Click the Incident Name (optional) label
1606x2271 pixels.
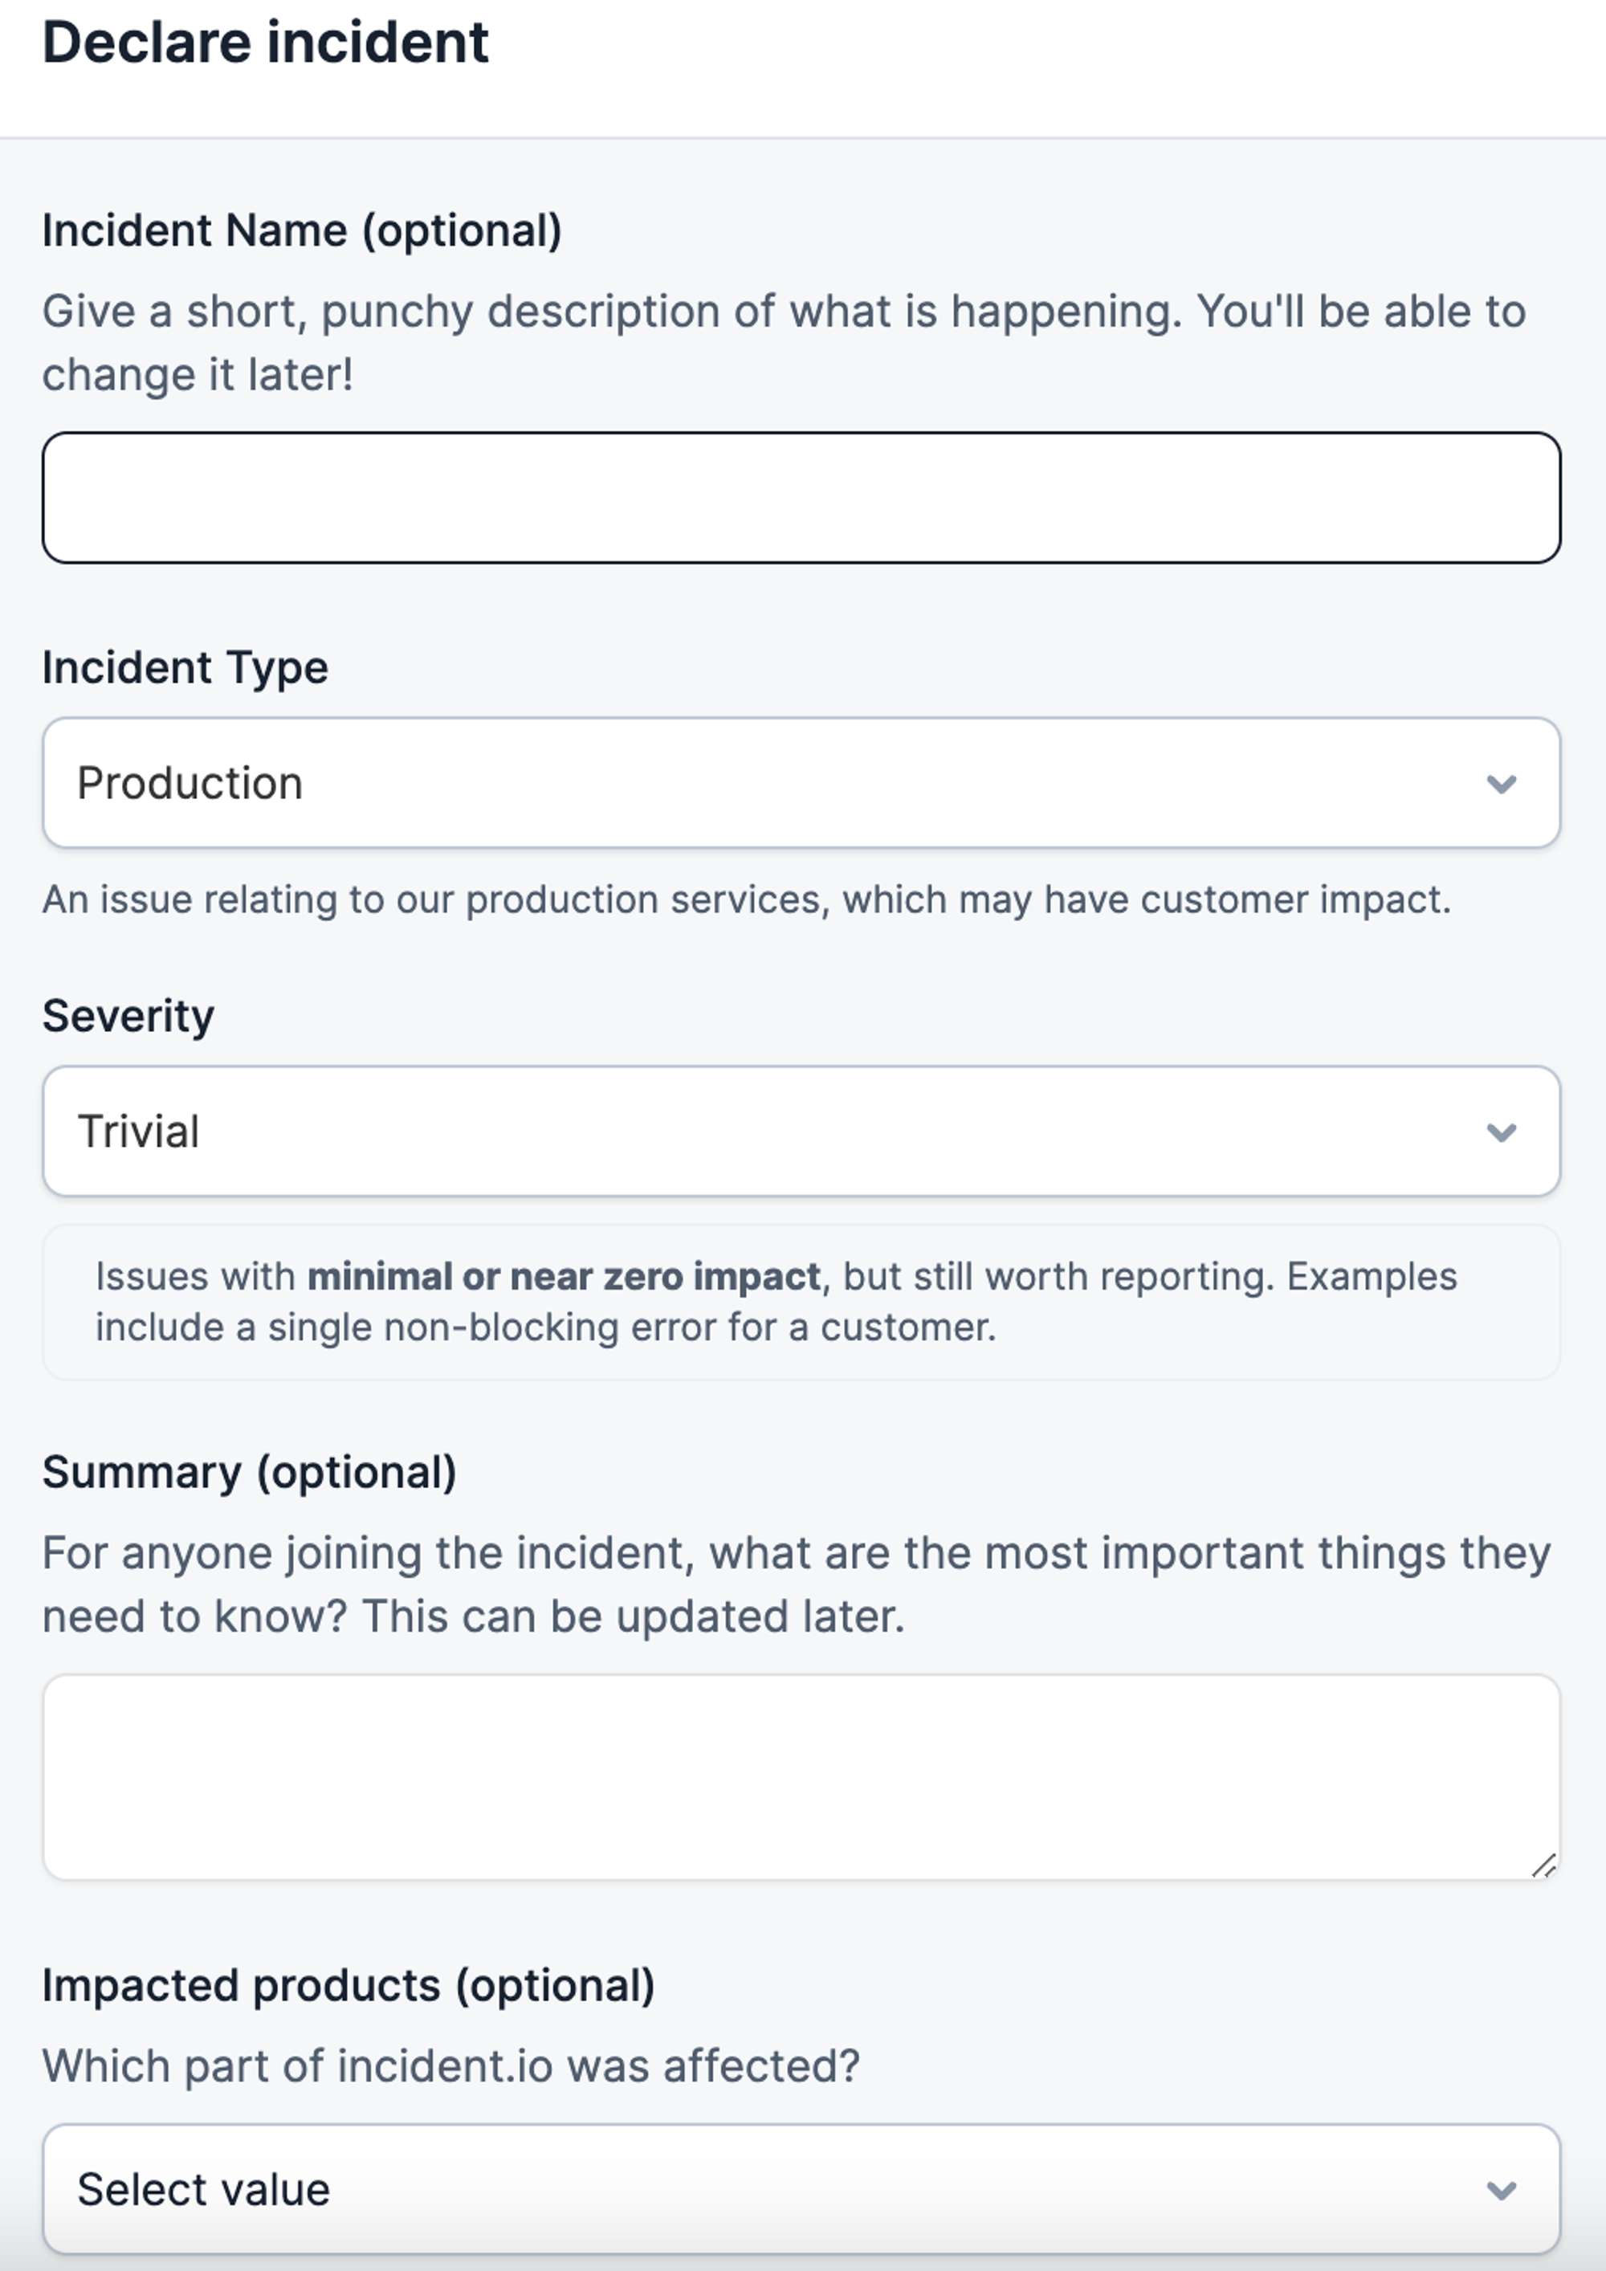pyautogui.click(x=302, y=230)
